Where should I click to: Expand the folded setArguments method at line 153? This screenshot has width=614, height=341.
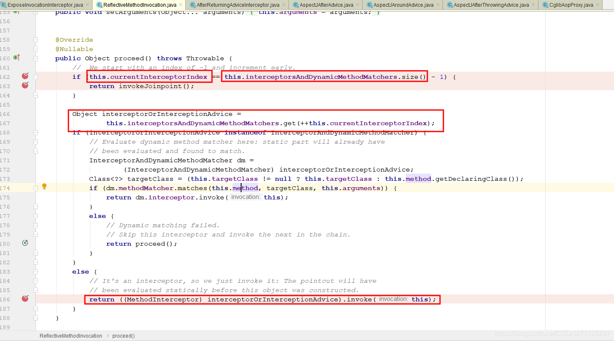(36, 12)
